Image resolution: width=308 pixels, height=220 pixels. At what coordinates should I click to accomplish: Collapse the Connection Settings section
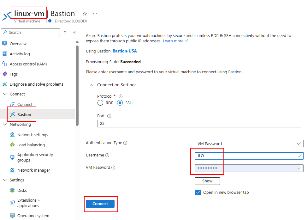tap(91, 85)
